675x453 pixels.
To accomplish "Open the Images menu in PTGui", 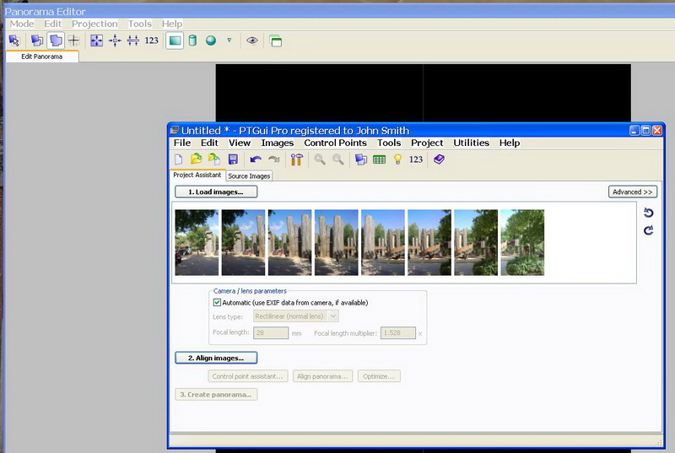I will coord(278,143).
